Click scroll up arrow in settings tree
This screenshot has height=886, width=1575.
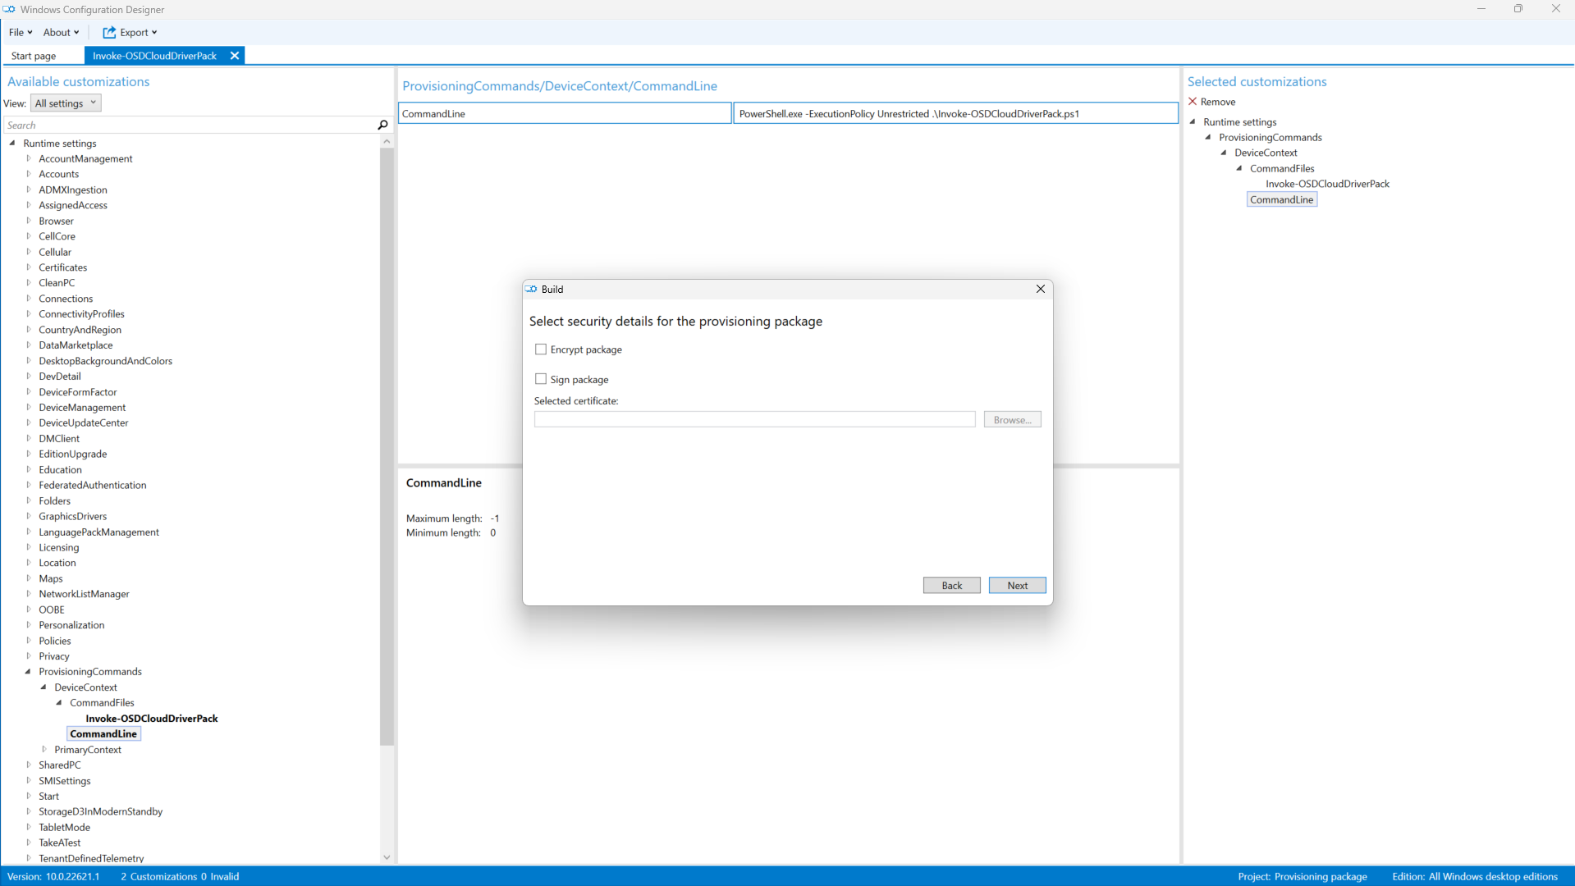coord(387,142)
